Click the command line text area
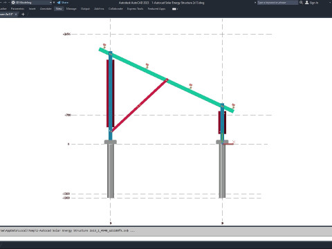The width and height of the screenshot is (332, 249). (166, 230)
